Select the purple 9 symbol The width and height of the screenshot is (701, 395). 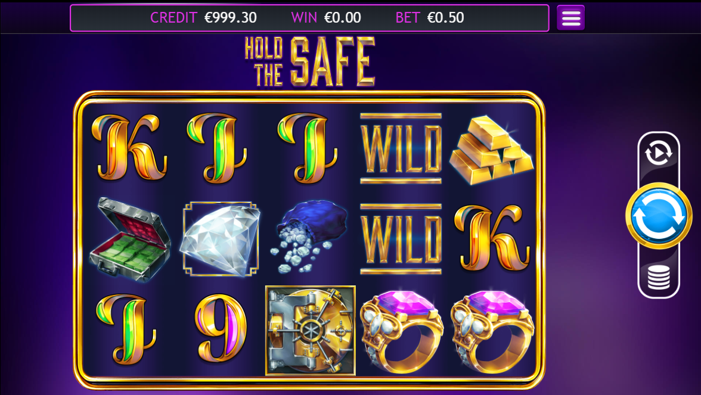221,328
